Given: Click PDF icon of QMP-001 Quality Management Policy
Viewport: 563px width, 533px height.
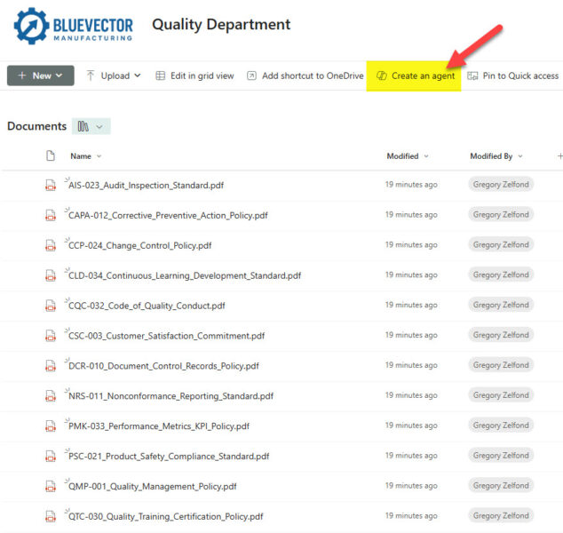Looking at the screenshot, I should point(51,486).
